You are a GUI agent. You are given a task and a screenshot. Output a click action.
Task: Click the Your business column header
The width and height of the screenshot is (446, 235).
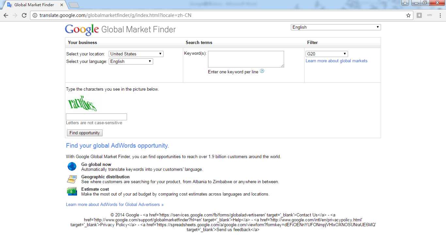tap(82, 43)
